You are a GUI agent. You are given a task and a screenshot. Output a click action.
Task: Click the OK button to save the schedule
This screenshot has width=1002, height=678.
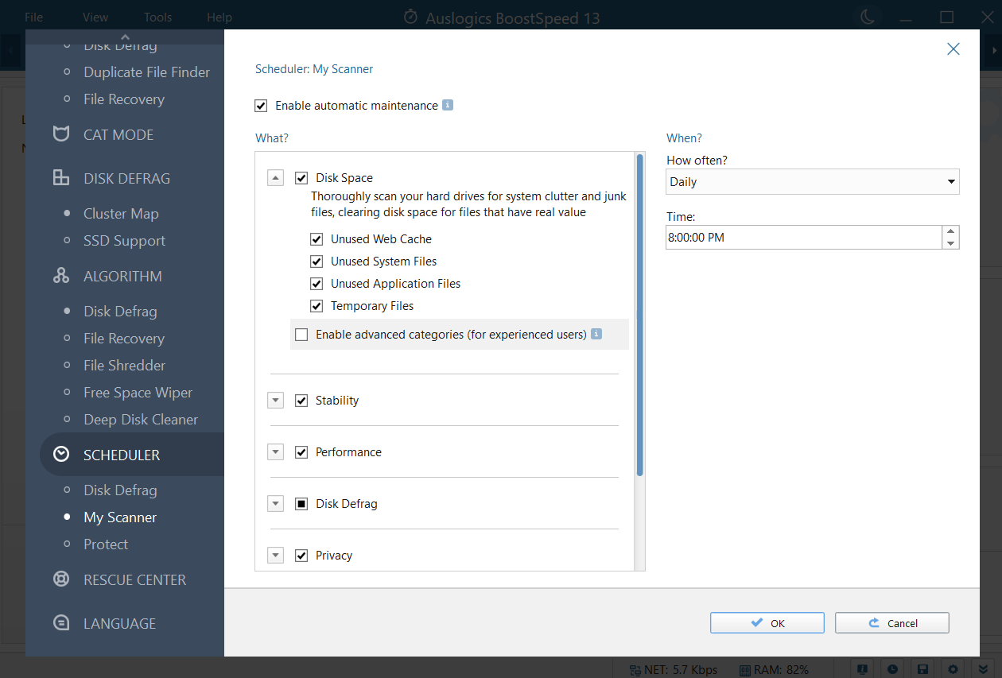click(767, 622)
